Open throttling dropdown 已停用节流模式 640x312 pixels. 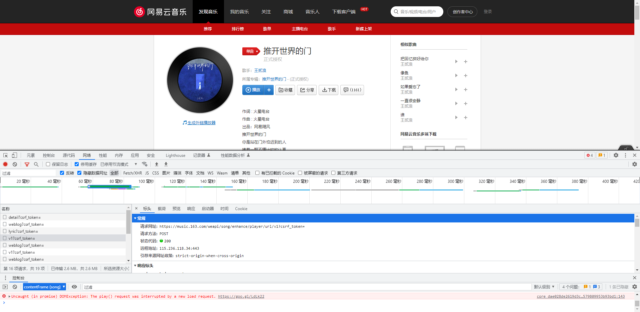click(x=119, y=164)
